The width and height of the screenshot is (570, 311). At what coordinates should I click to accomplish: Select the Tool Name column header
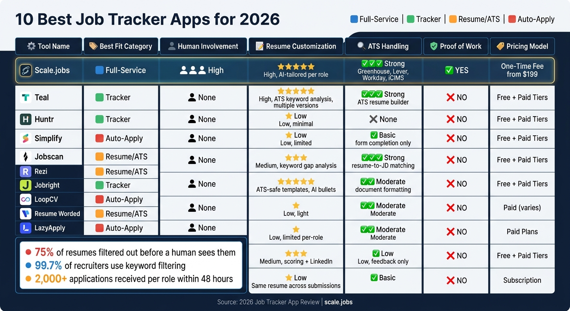[x=49, y=46]
